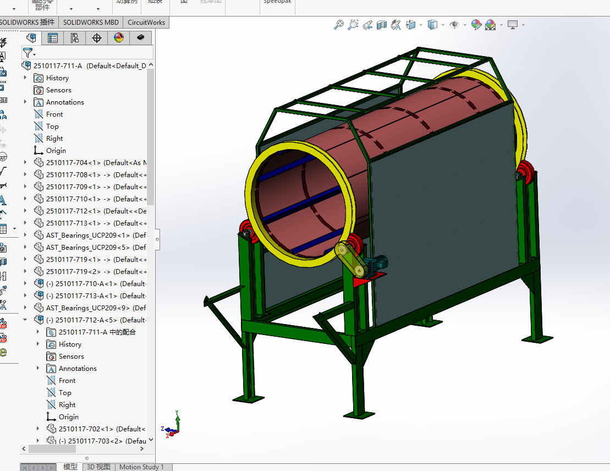Open the DimXpertManager crosshair tab
This screenshot has width=610, height=471.
[97, 38]
